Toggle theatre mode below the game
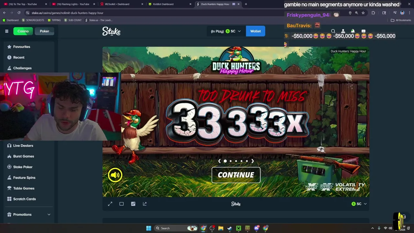This screenshot has height=233, width=414. click(122, 204)
